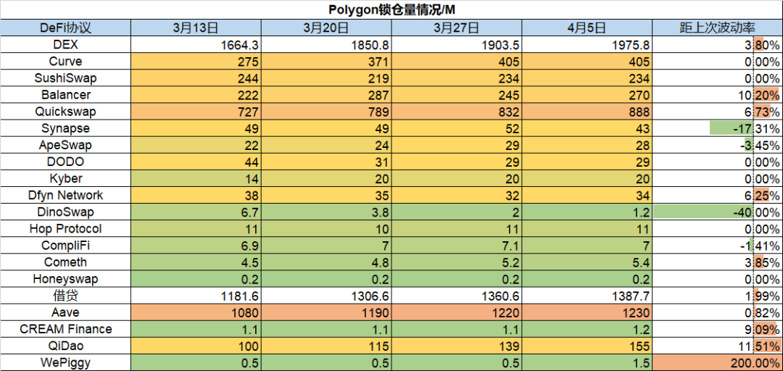Select the Aave row label
The width and height of the screenshot is (783, 371).
click(65, 312)
